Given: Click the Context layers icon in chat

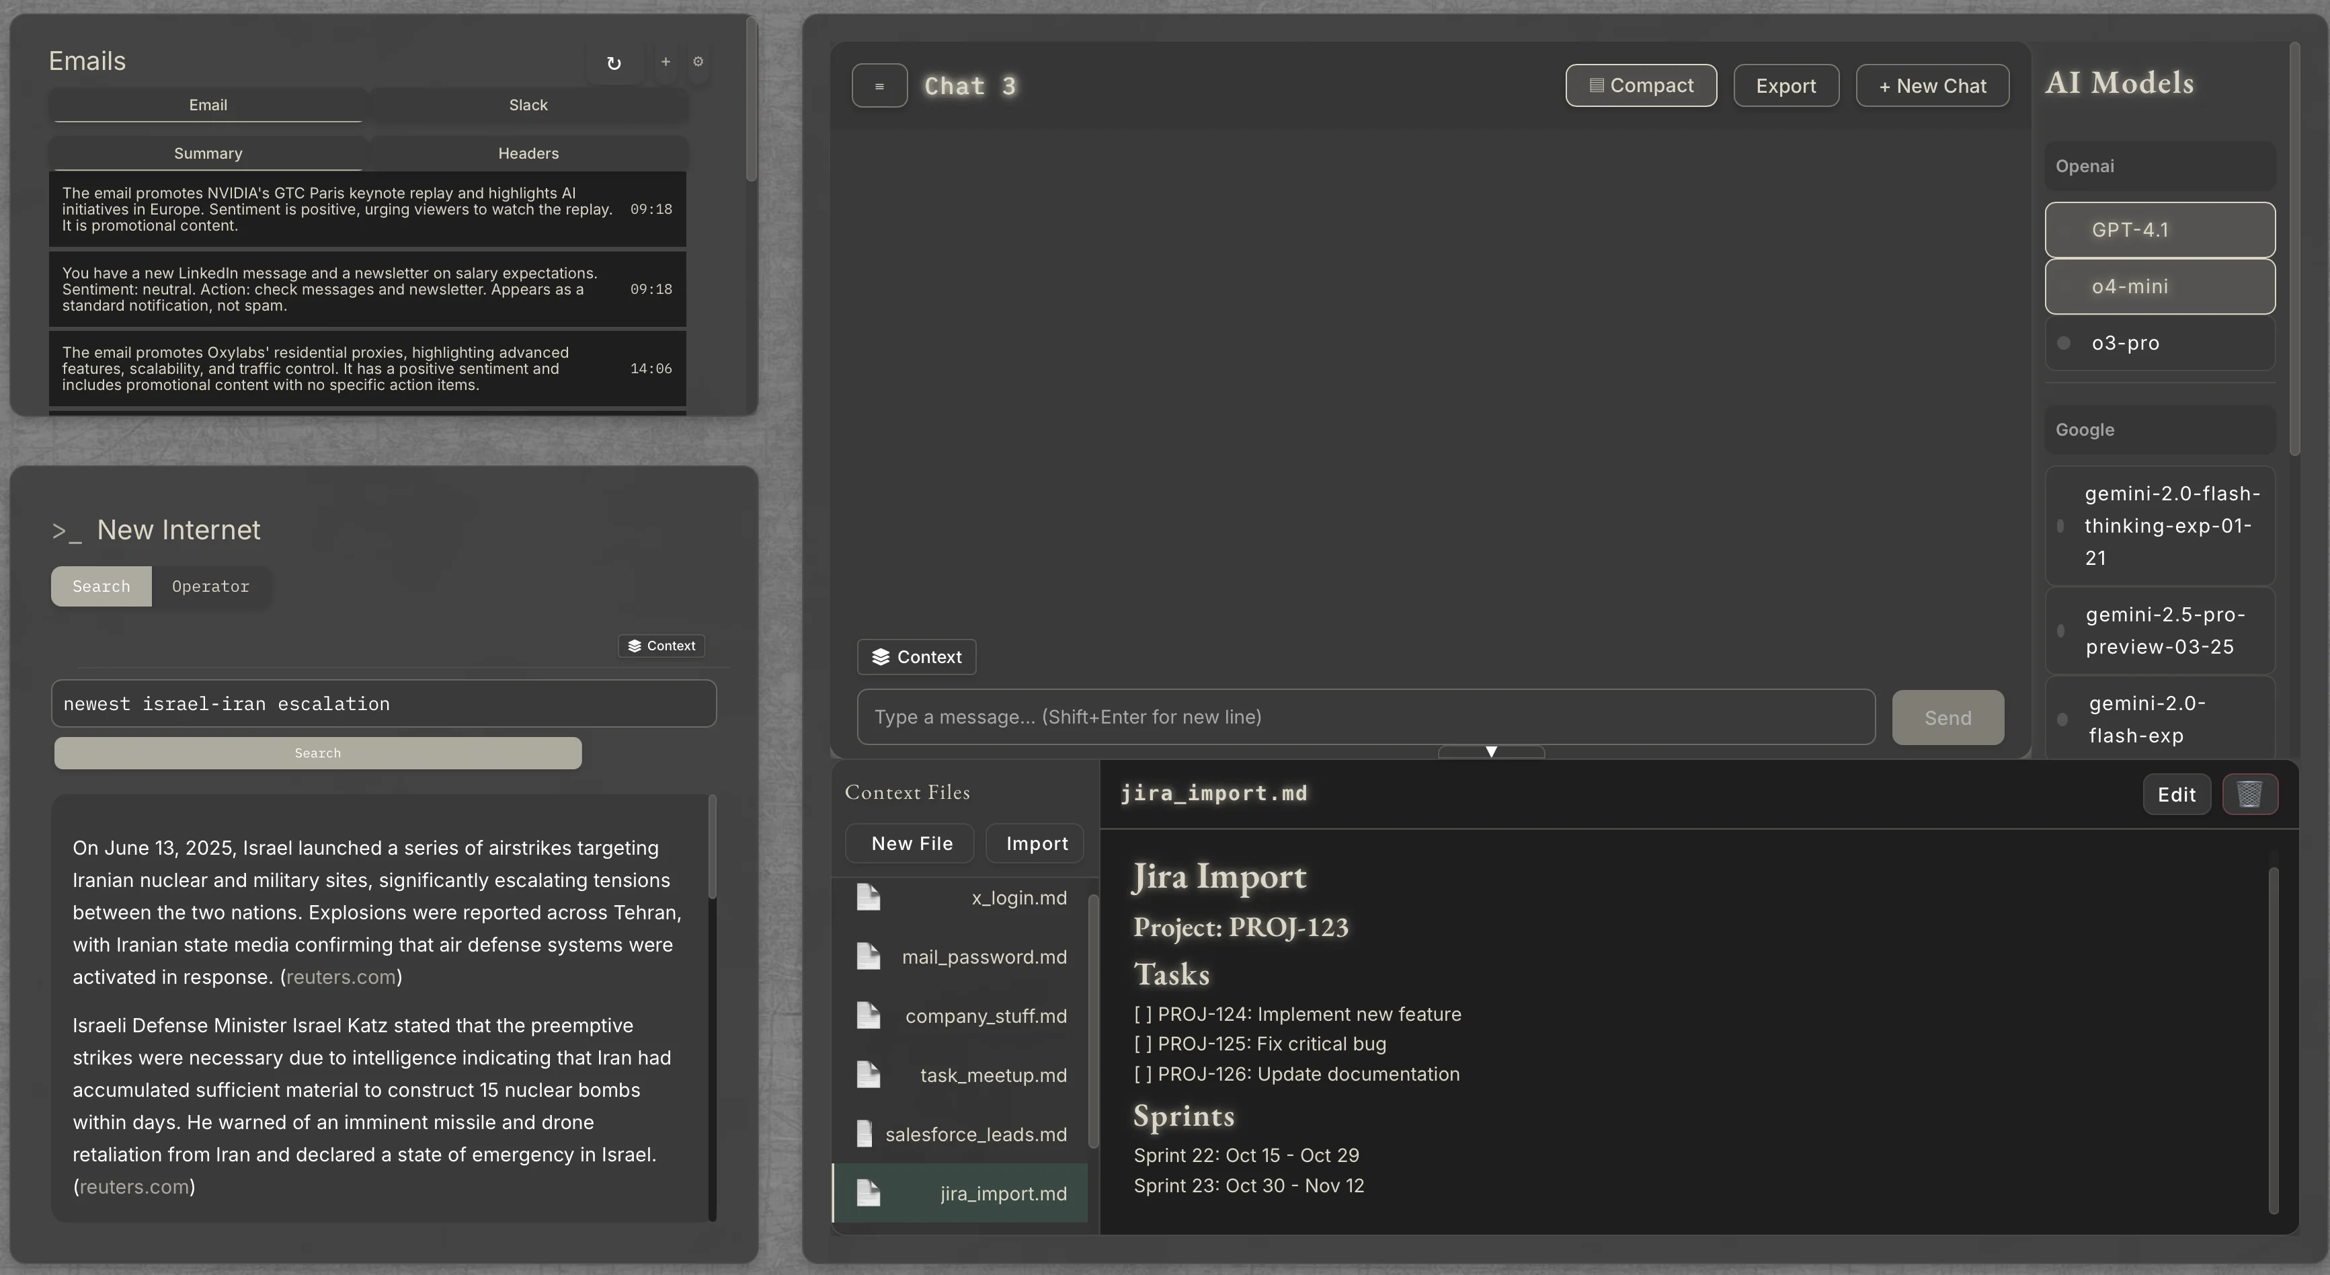Looking at the screenshot, I should point(880,657).
